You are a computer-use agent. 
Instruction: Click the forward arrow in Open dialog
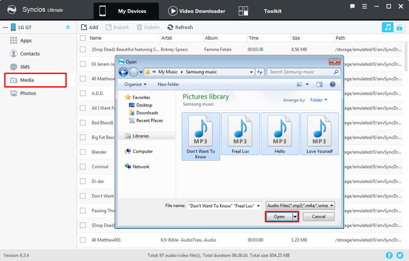point(133,72)
